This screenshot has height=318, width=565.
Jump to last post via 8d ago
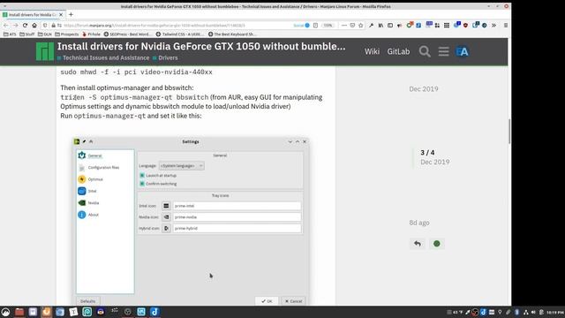pyautogui.click(x=419, y=223)
